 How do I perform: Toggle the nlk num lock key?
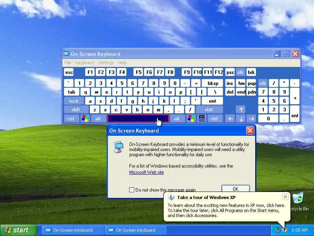click(x=263, y=83)
